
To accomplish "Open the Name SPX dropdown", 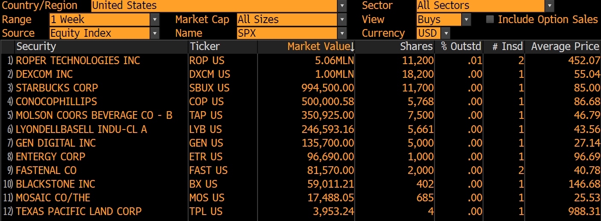I will 342,33.
